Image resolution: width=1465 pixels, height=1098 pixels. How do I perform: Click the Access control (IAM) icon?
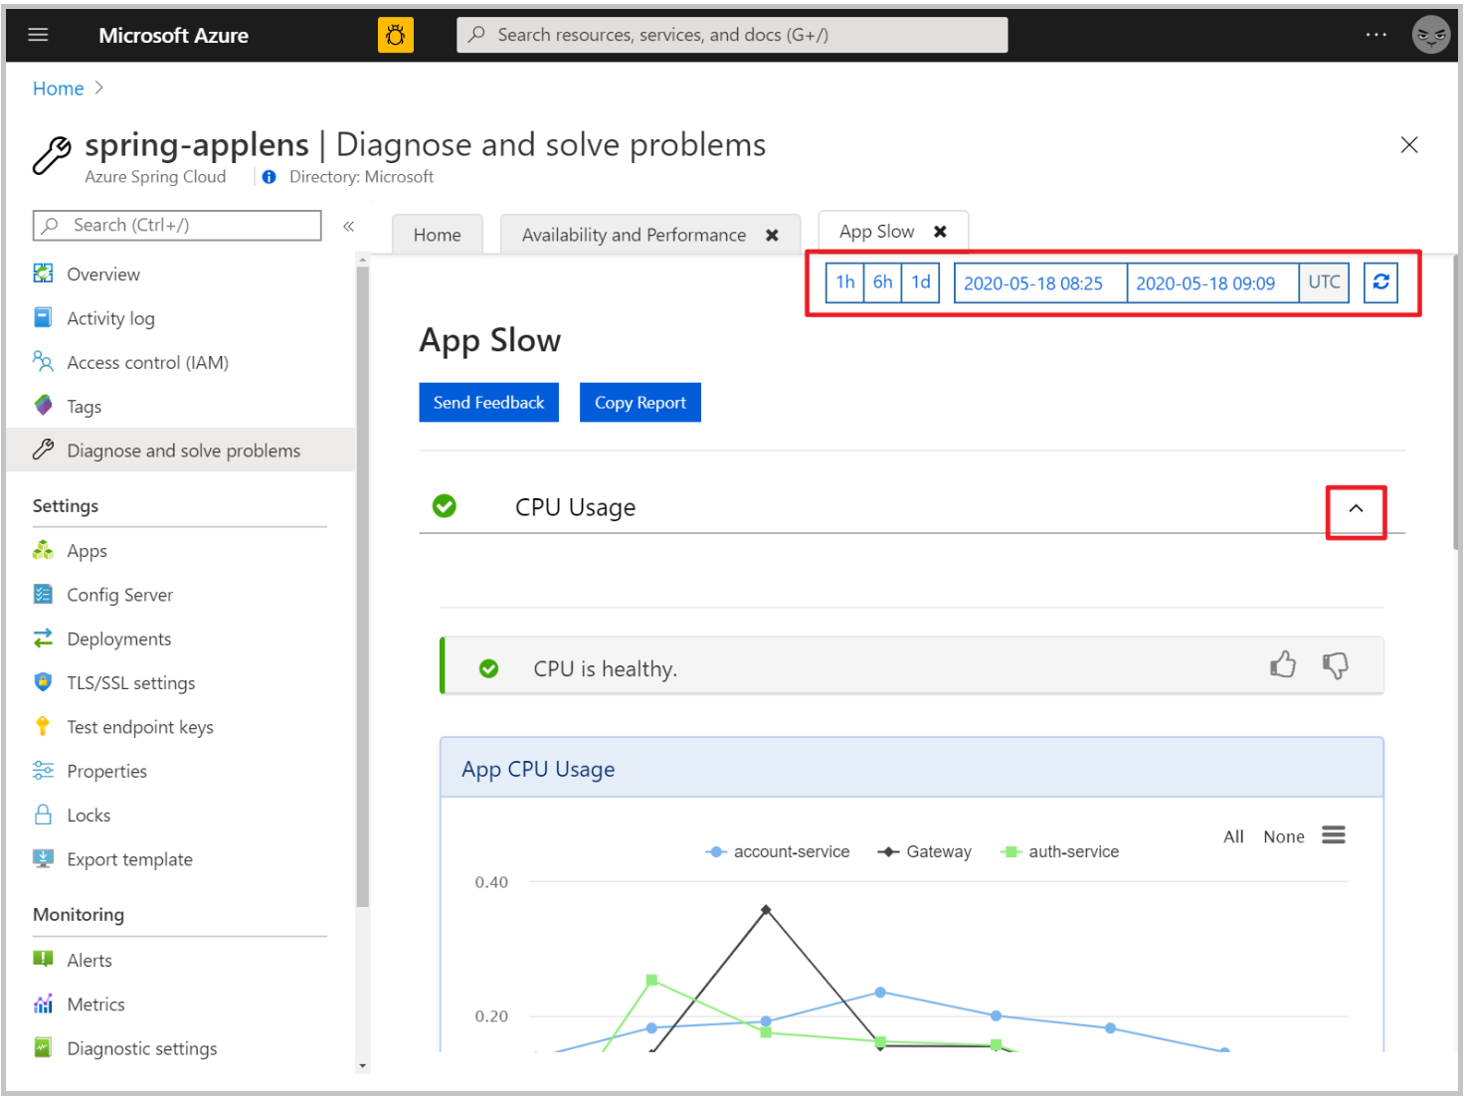pos(43,361)
